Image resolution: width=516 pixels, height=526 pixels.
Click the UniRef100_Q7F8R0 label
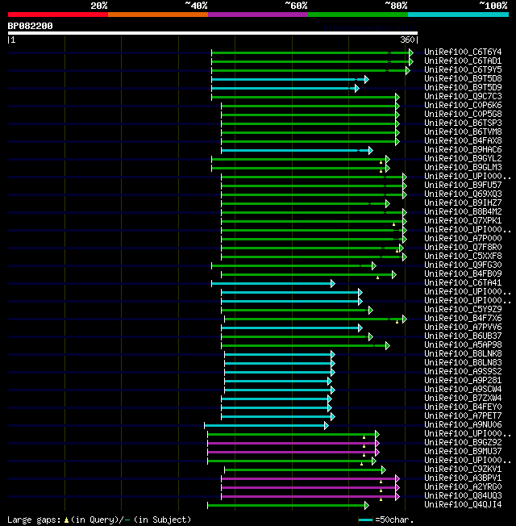coord(463,247)
